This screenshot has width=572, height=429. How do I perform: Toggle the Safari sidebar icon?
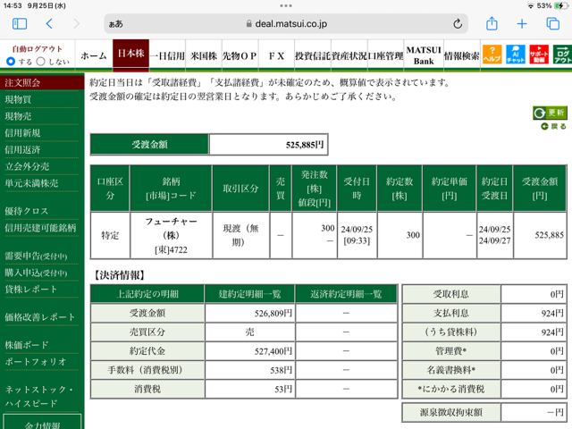pyautogui.click(x=20, y=24)
